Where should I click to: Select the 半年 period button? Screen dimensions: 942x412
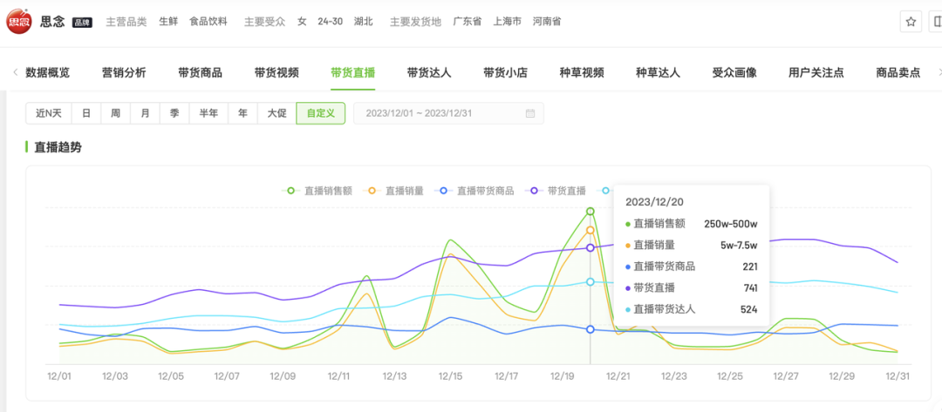coord(208,113)
